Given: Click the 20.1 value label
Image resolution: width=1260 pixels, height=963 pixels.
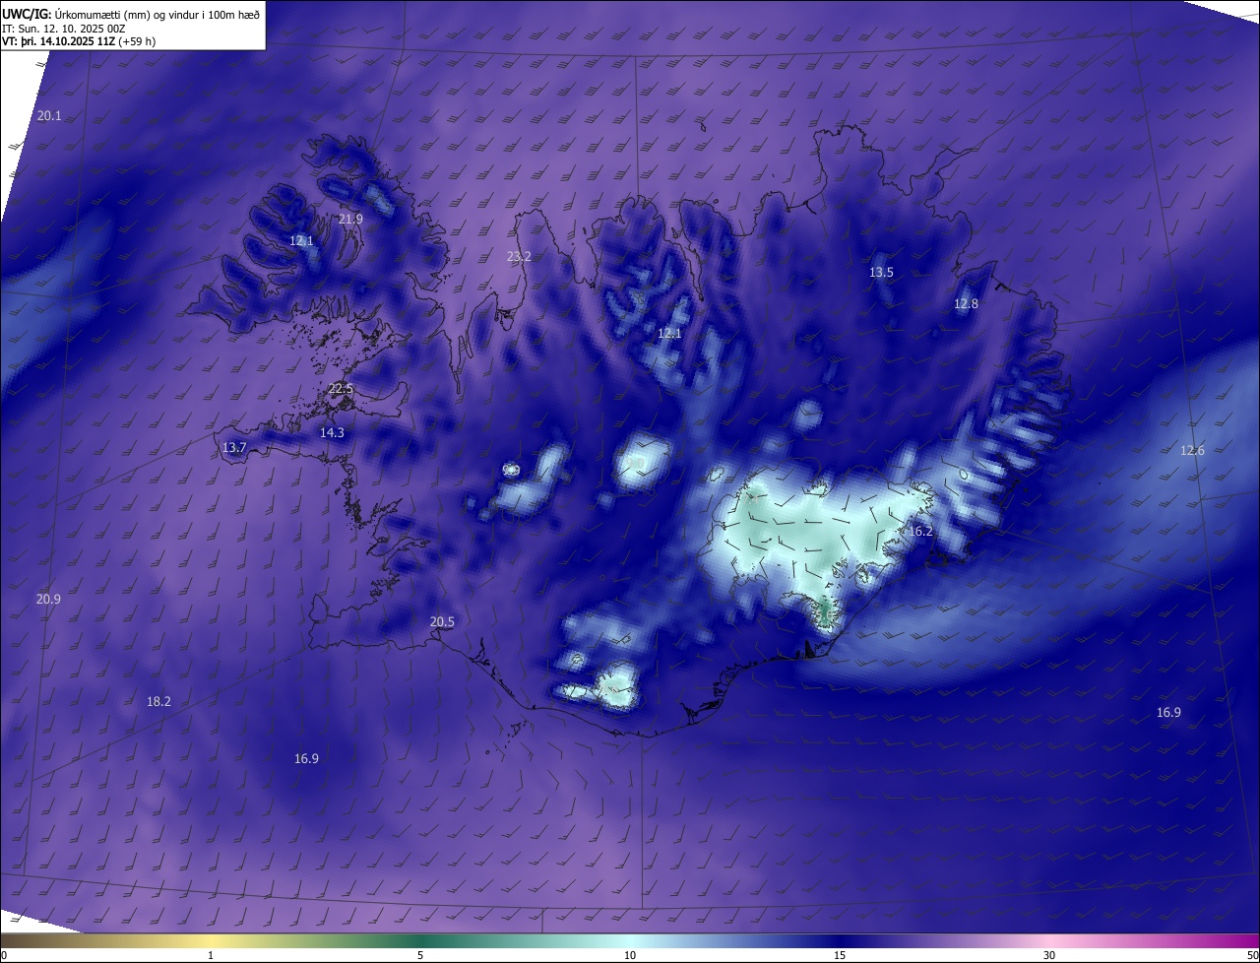Looking at the screenshot, I should (x=49, y=116).
